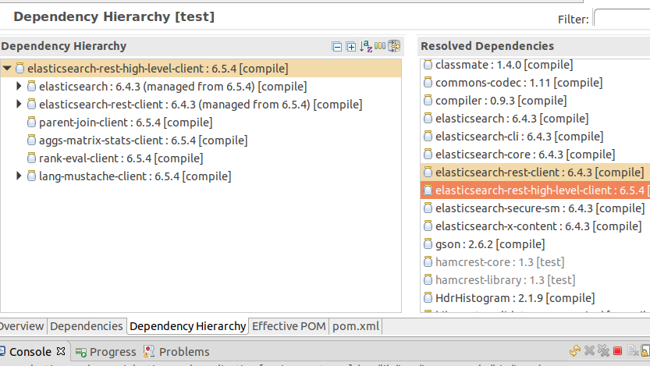The height and width of the screenshot is (366, 650).
Task: Remove all terminated launches double X
Action: 604,350
